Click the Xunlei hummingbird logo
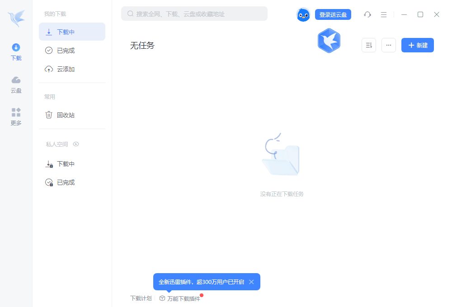The image size is (452, 307). [x=16, y=18]
